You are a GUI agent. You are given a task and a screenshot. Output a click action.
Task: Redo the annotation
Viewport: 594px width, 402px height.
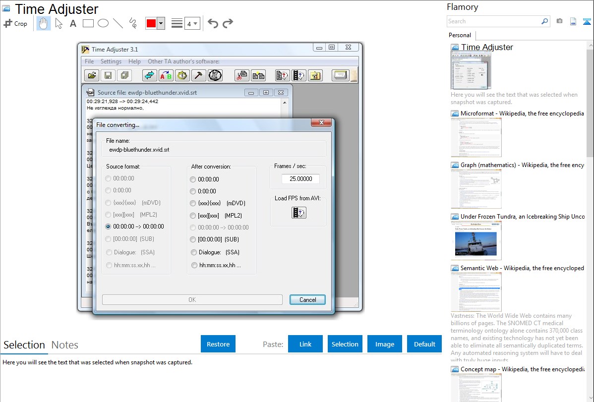point(228,23)
